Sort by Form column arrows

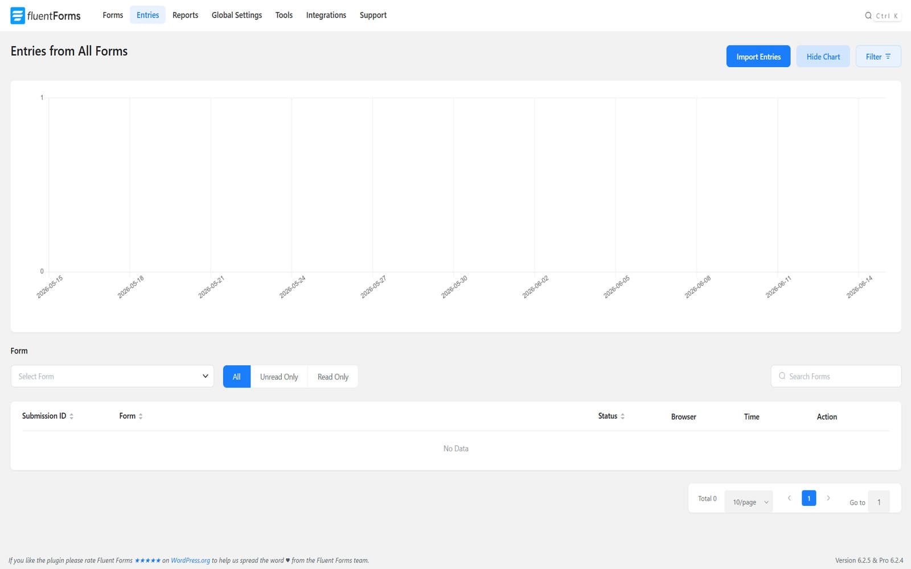(x=141, y=417)
